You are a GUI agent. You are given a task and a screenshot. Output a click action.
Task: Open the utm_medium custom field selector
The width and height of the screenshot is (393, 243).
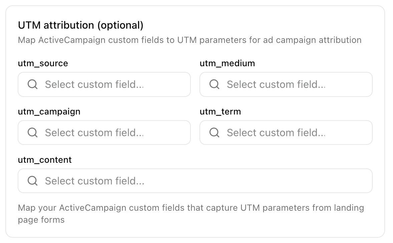coord(286,85)
